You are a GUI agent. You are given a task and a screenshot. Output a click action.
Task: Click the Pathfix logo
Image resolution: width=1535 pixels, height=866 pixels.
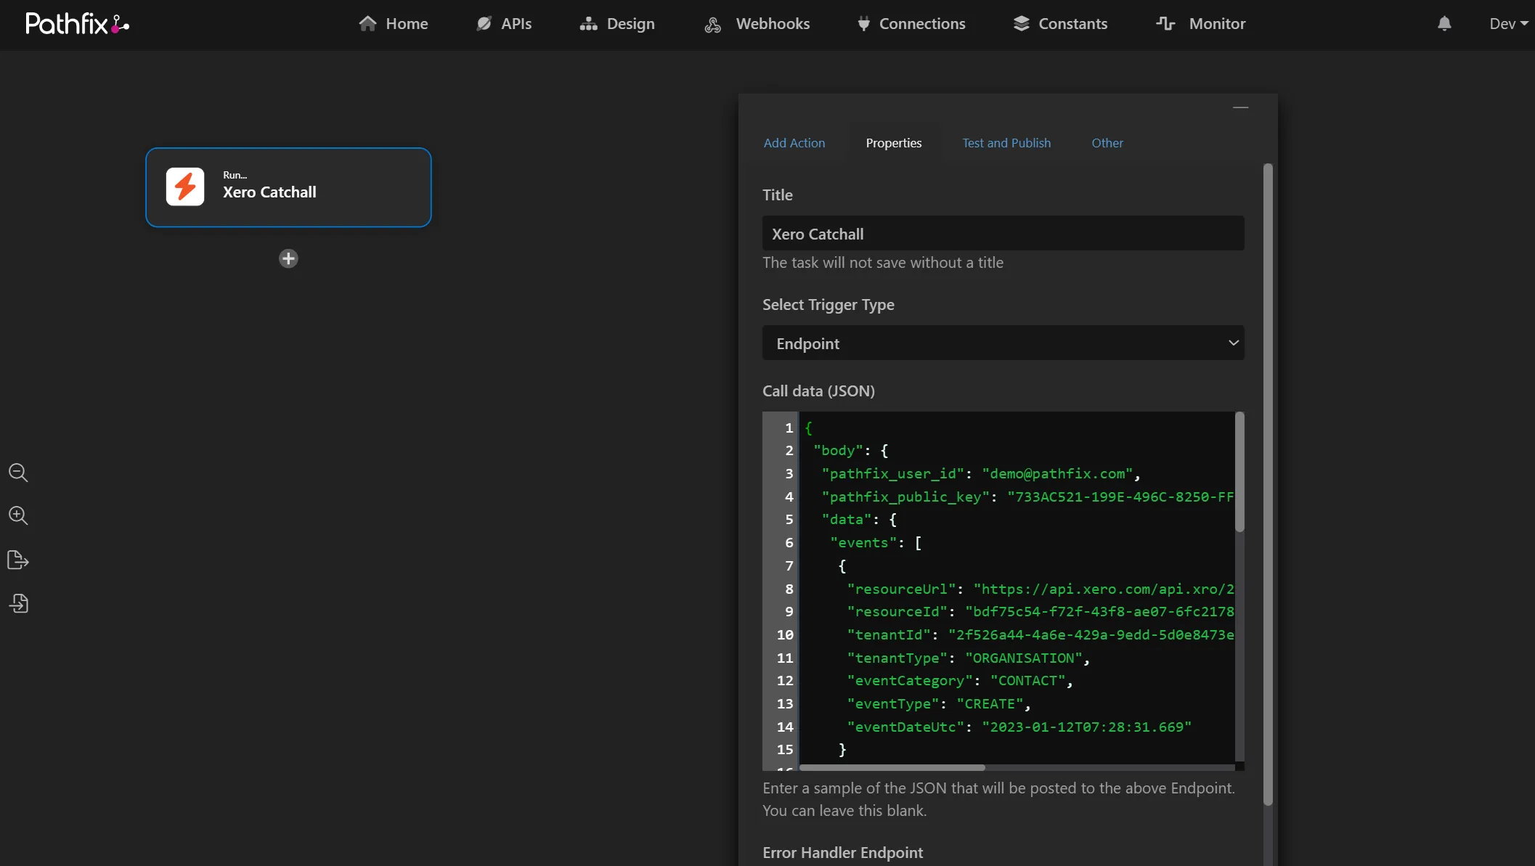pyautogui.click(x=78, y=24)
